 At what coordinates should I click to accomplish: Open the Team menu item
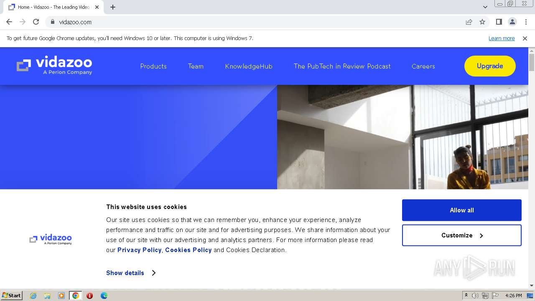tap(196, 66)
